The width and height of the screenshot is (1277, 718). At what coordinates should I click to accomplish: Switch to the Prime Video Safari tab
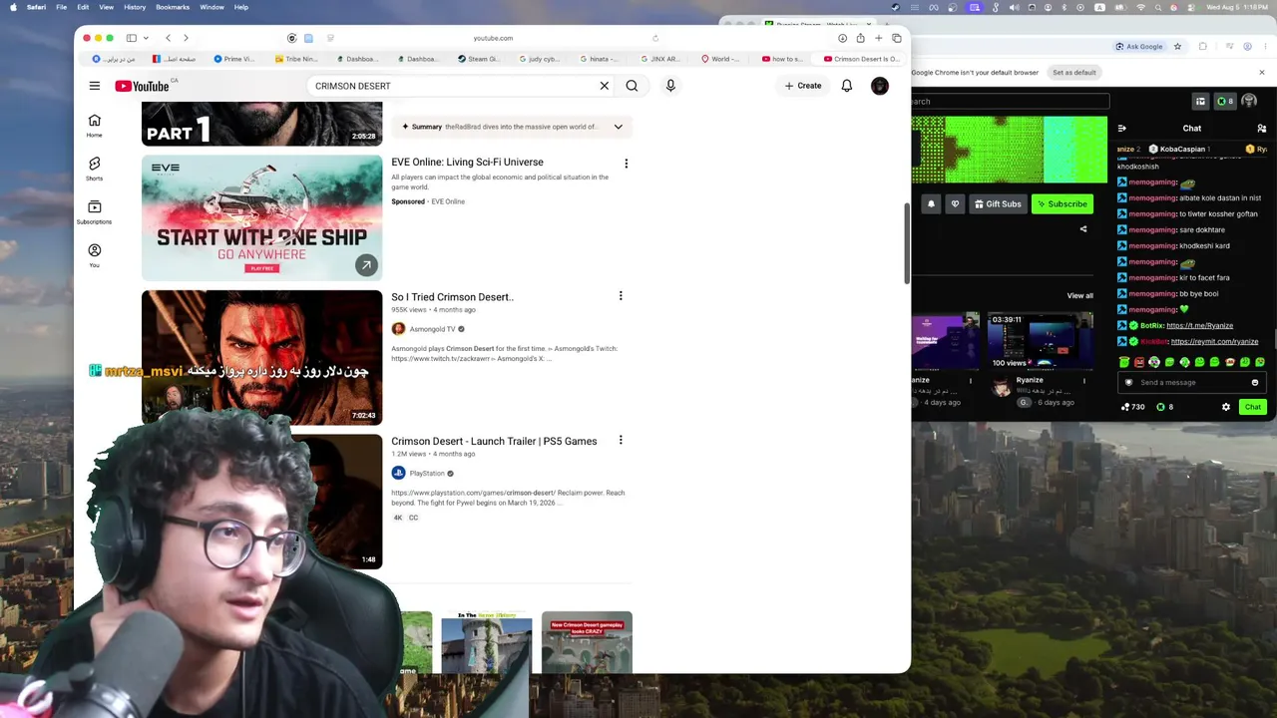[234, 59]
